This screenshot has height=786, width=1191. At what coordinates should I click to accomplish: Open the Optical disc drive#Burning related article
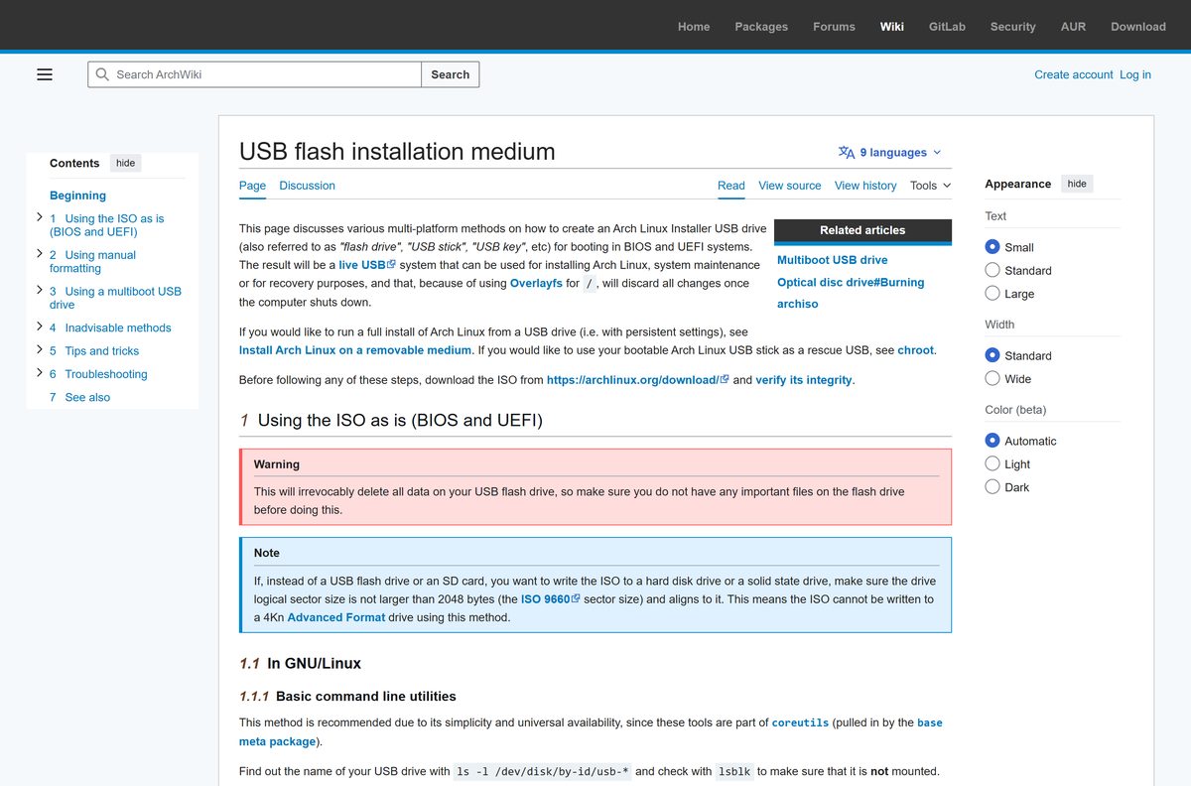pyautogui.click(x=851, y=282)
